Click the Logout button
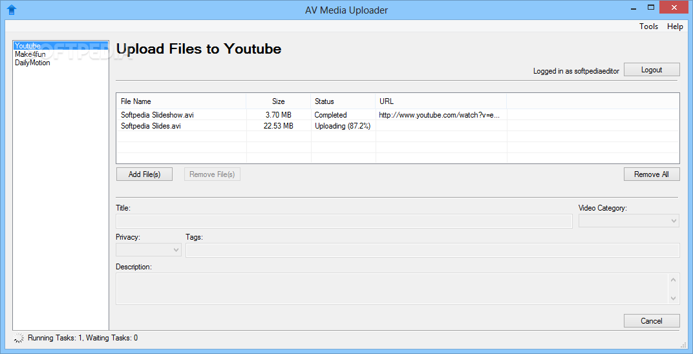 652,70
